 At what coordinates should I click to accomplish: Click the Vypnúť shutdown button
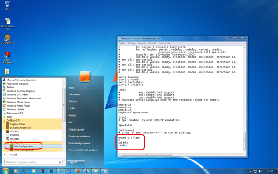(74, 162)
